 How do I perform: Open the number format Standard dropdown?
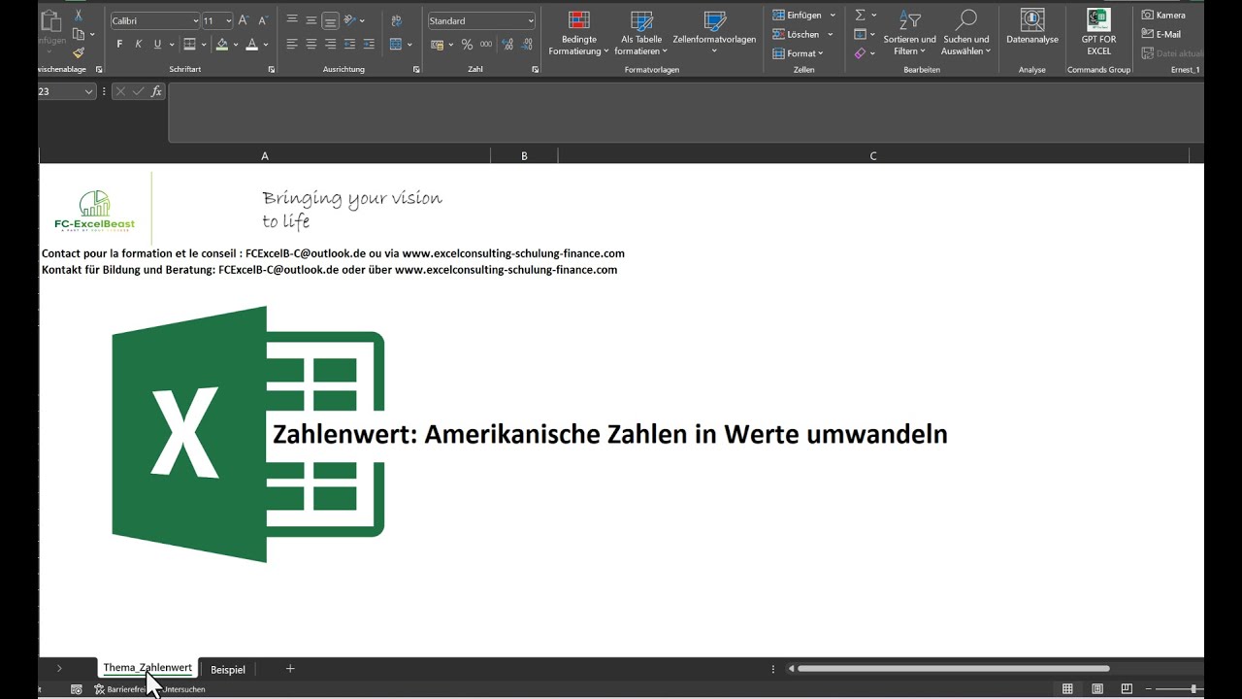tap(530, 20)
